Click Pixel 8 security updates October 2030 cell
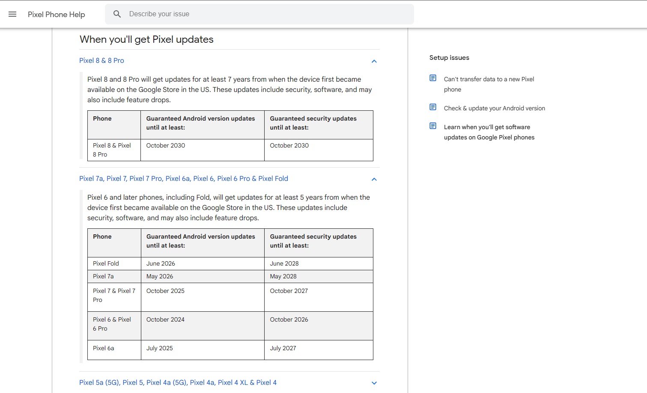 (319, 150)
